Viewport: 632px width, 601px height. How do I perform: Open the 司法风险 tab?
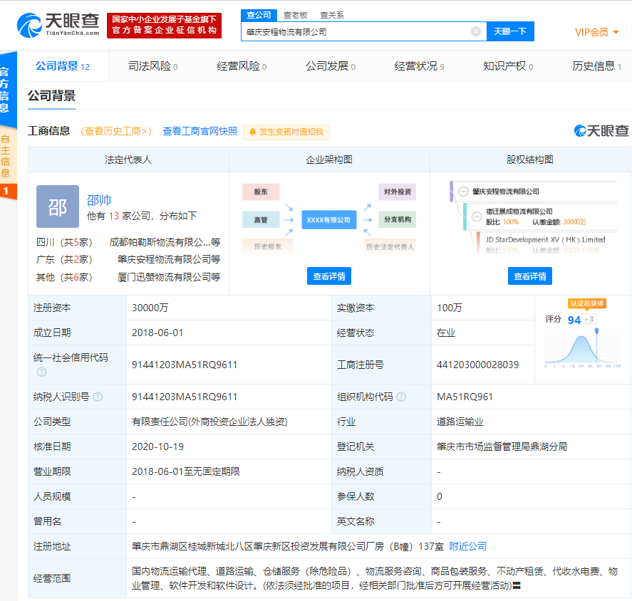point(152,66)
